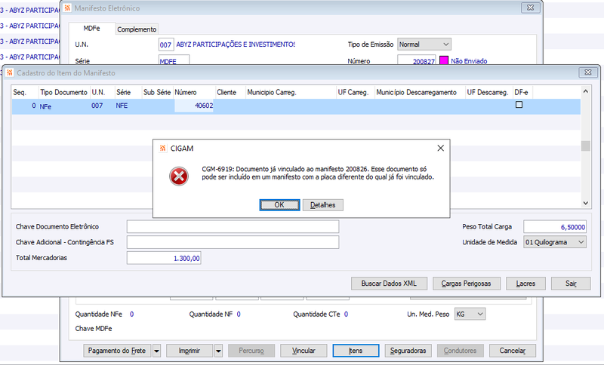The width and height of the screenshot is (604, 365).
Task: Toggle the DF-e checkbox in NFe row
Action: point(519,105)
